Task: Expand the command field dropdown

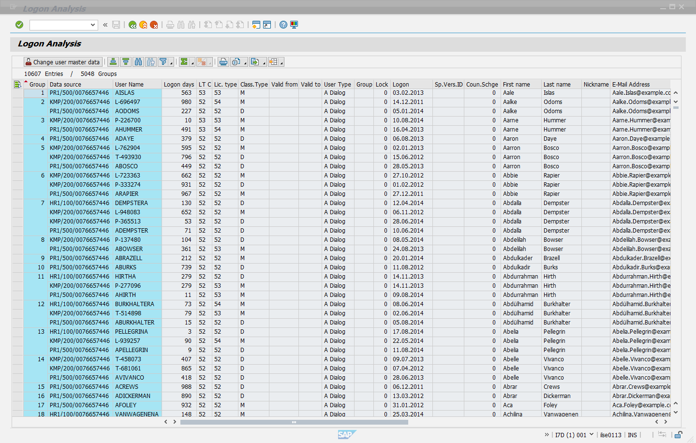Action: pos(93,25)
